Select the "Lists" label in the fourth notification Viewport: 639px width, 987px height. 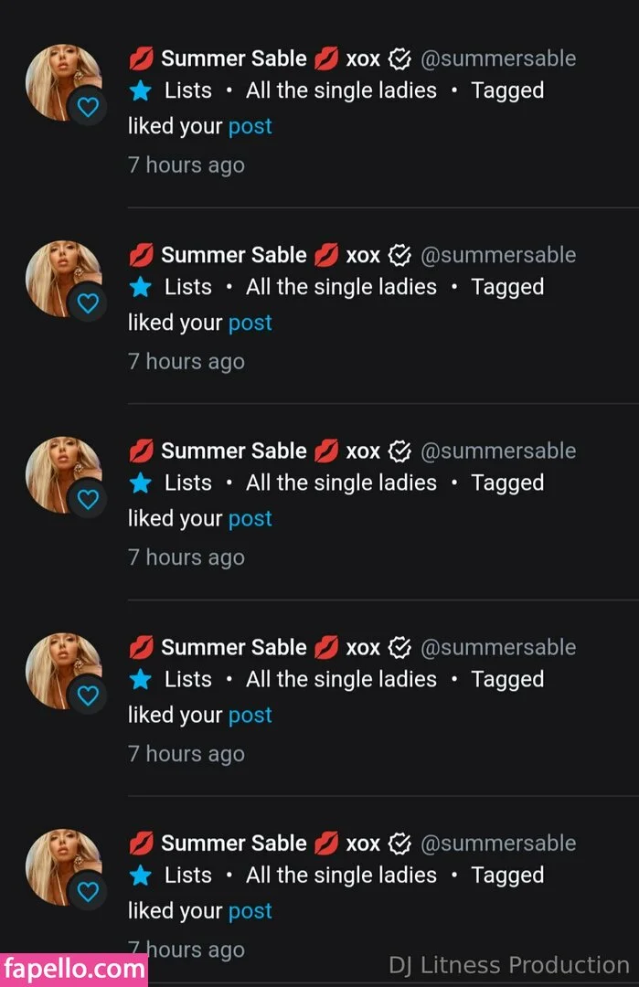(187, 679)
